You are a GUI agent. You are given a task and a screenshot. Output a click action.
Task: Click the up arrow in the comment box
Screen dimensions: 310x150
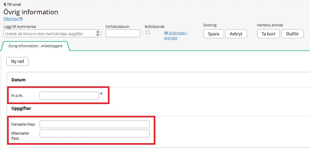(x=98, y=32)
